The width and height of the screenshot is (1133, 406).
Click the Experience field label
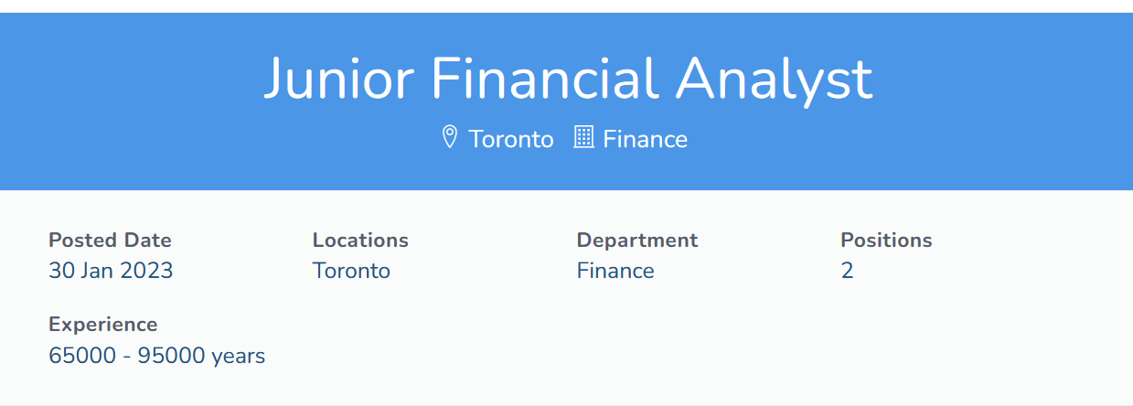coord(102,325)
